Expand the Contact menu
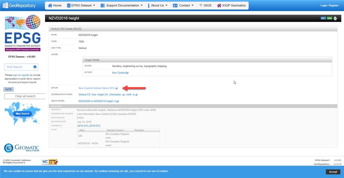Viewport: 344px width, 178px height. pos(183,5)
